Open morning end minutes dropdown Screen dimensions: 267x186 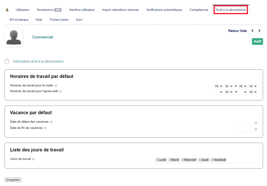coord(253,86)
